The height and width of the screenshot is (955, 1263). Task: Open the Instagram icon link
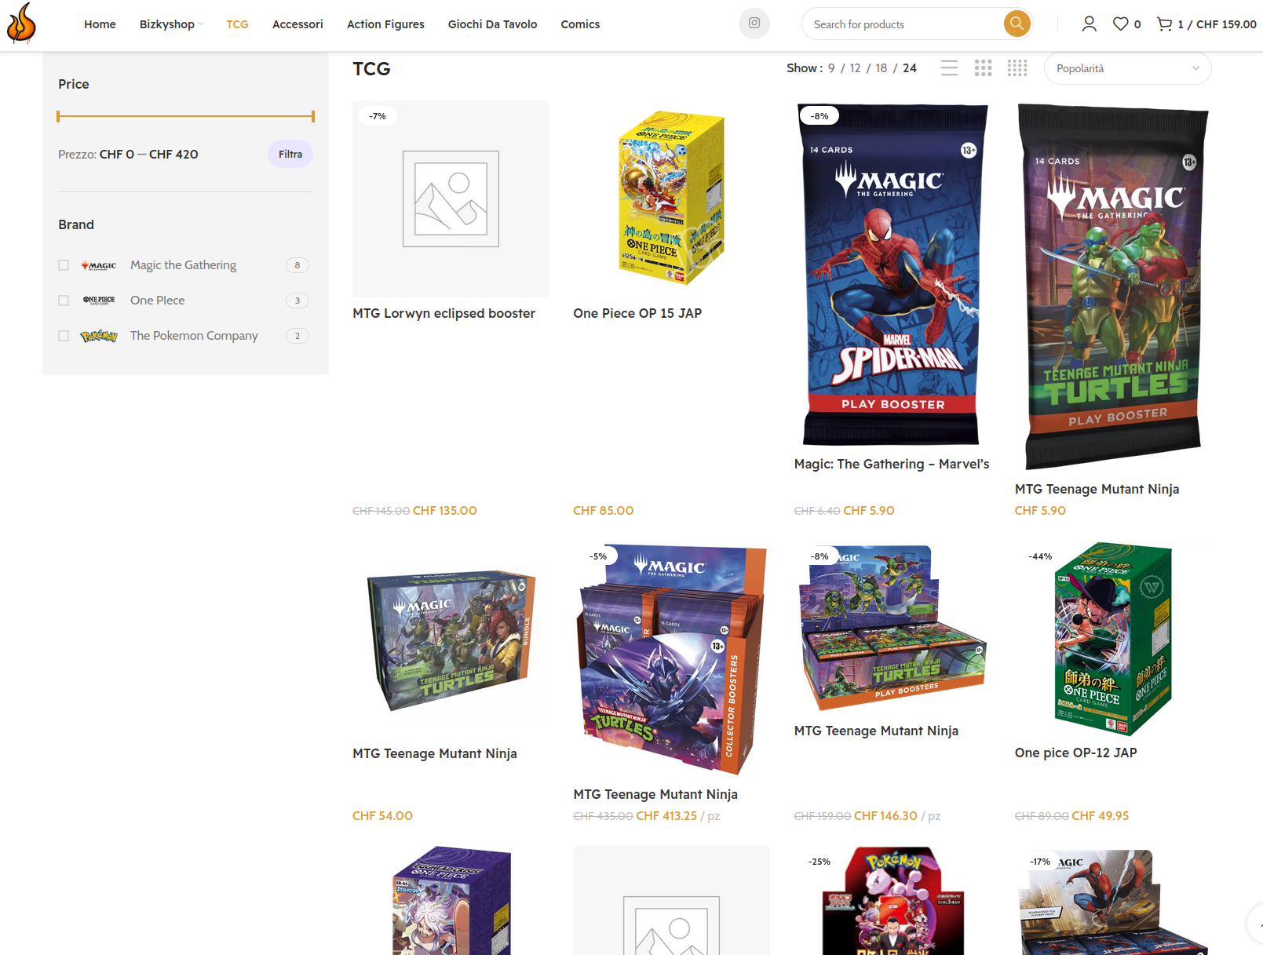coord(754,24)
